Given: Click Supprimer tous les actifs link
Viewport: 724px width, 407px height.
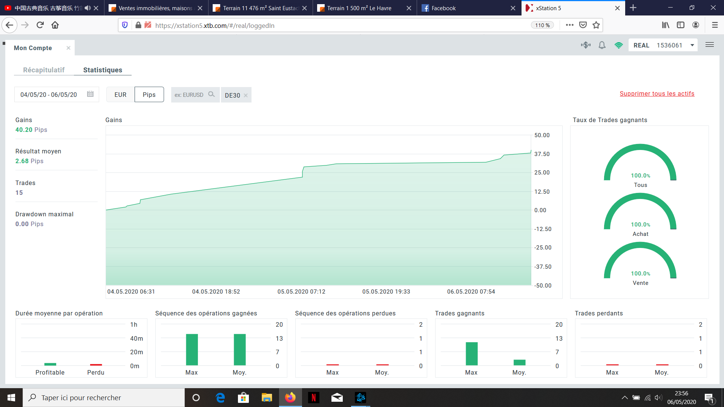Looking at the screenshot, I should tap(657, 93).
